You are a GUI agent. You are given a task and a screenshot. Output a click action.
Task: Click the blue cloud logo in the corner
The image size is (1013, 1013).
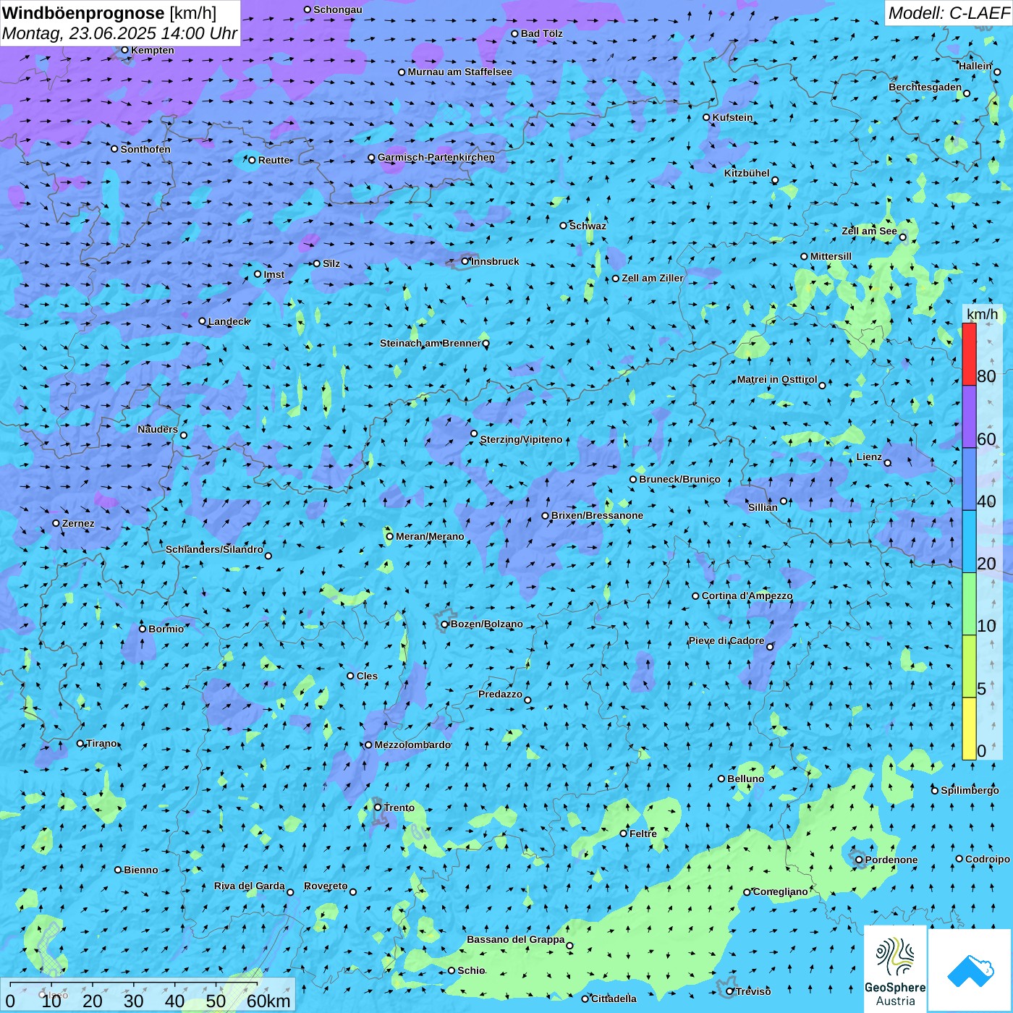[970, 970]
